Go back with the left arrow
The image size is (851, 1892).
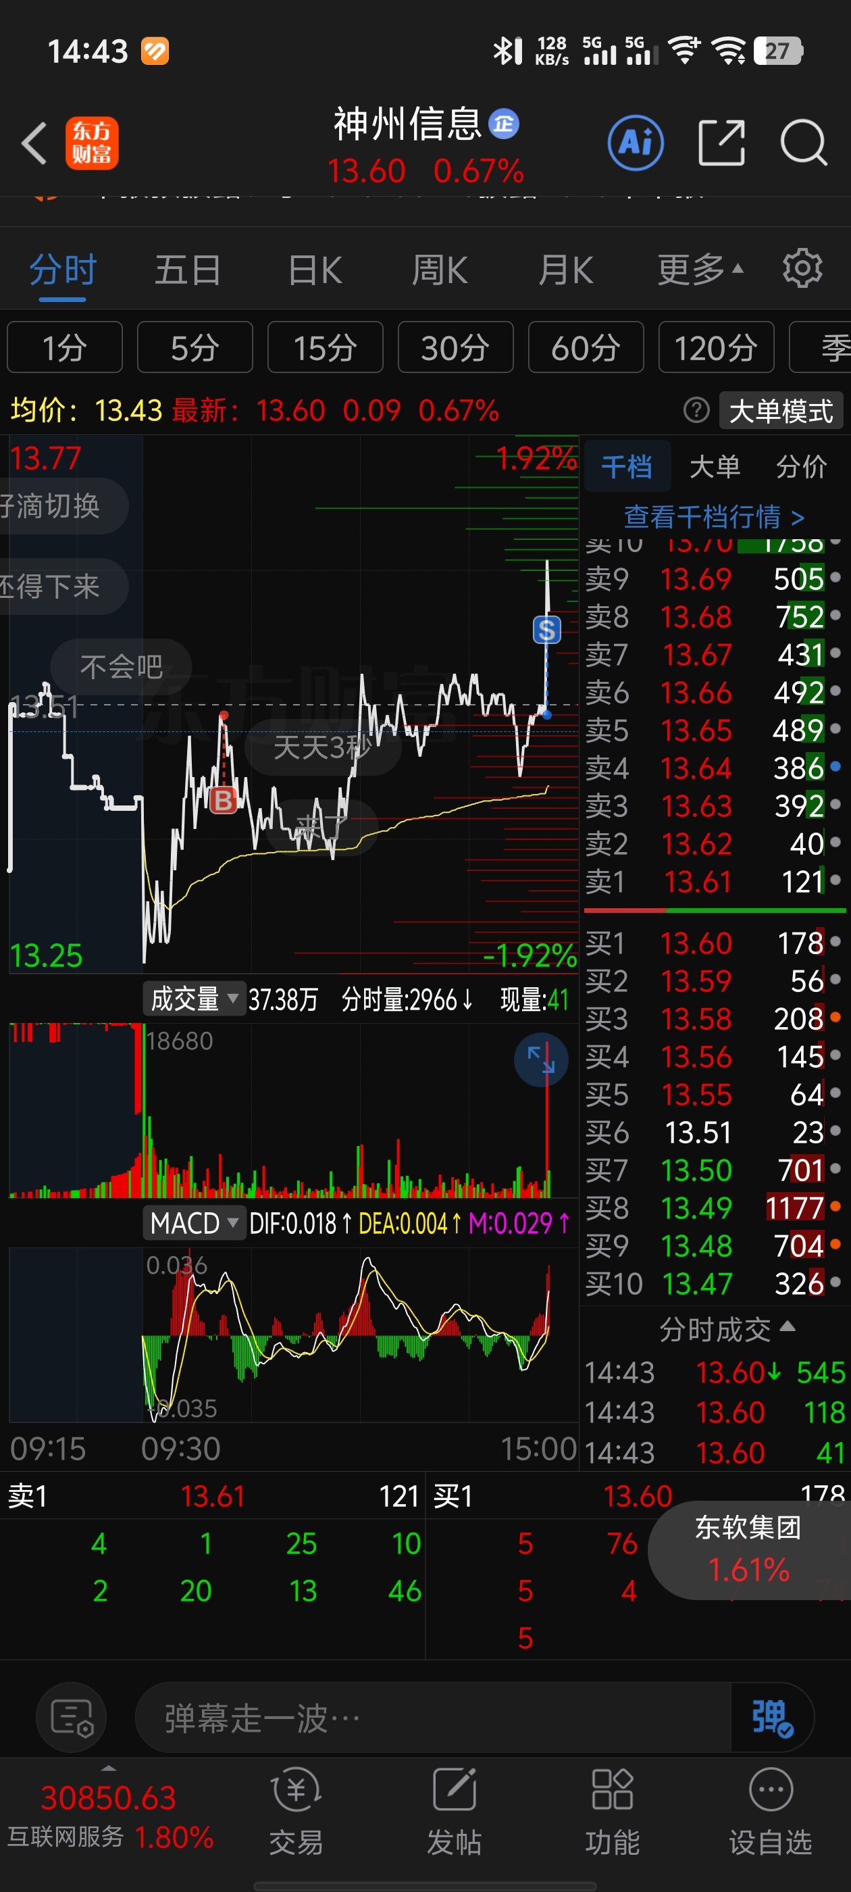34,143
